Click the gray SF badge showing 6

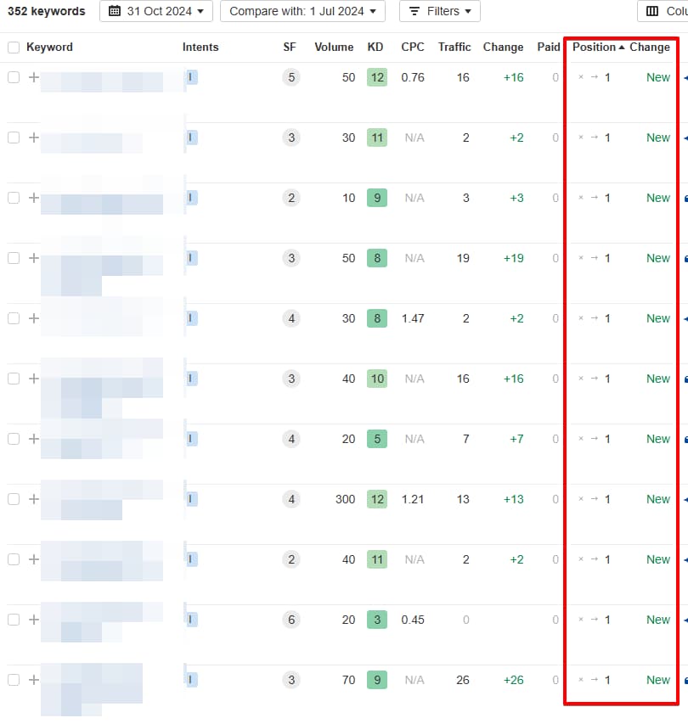(x=291, y=620)
